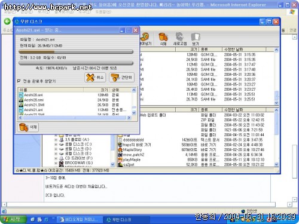299x224 pixels.
Task: Click the transfer list scroll-left arrow
Action: coord(20,118)
